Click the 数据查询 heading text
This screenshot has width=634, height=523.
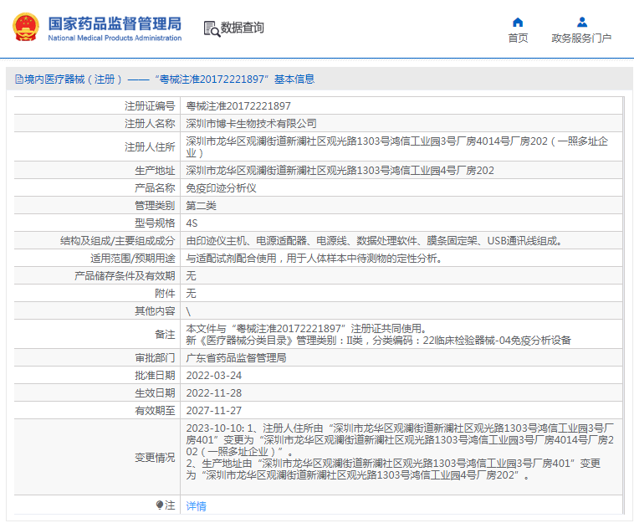(x=242, y=28)
